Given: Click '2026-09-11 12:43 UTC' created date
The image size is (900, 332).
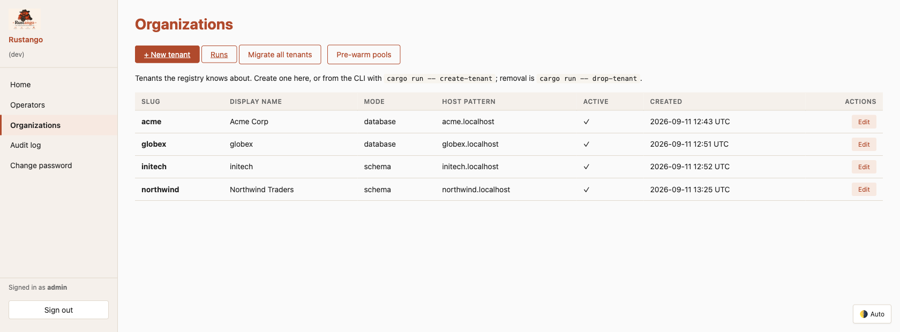Looking at the screenshot, I should pyautogui.click(x=690, y=122).
